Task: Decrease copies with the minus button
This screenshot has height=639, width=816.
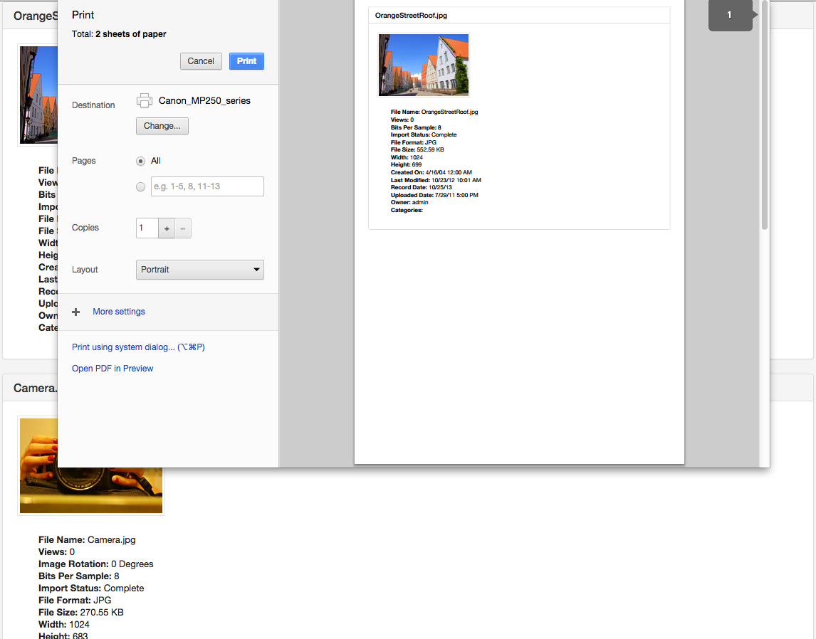Action: tap(183, 228)
